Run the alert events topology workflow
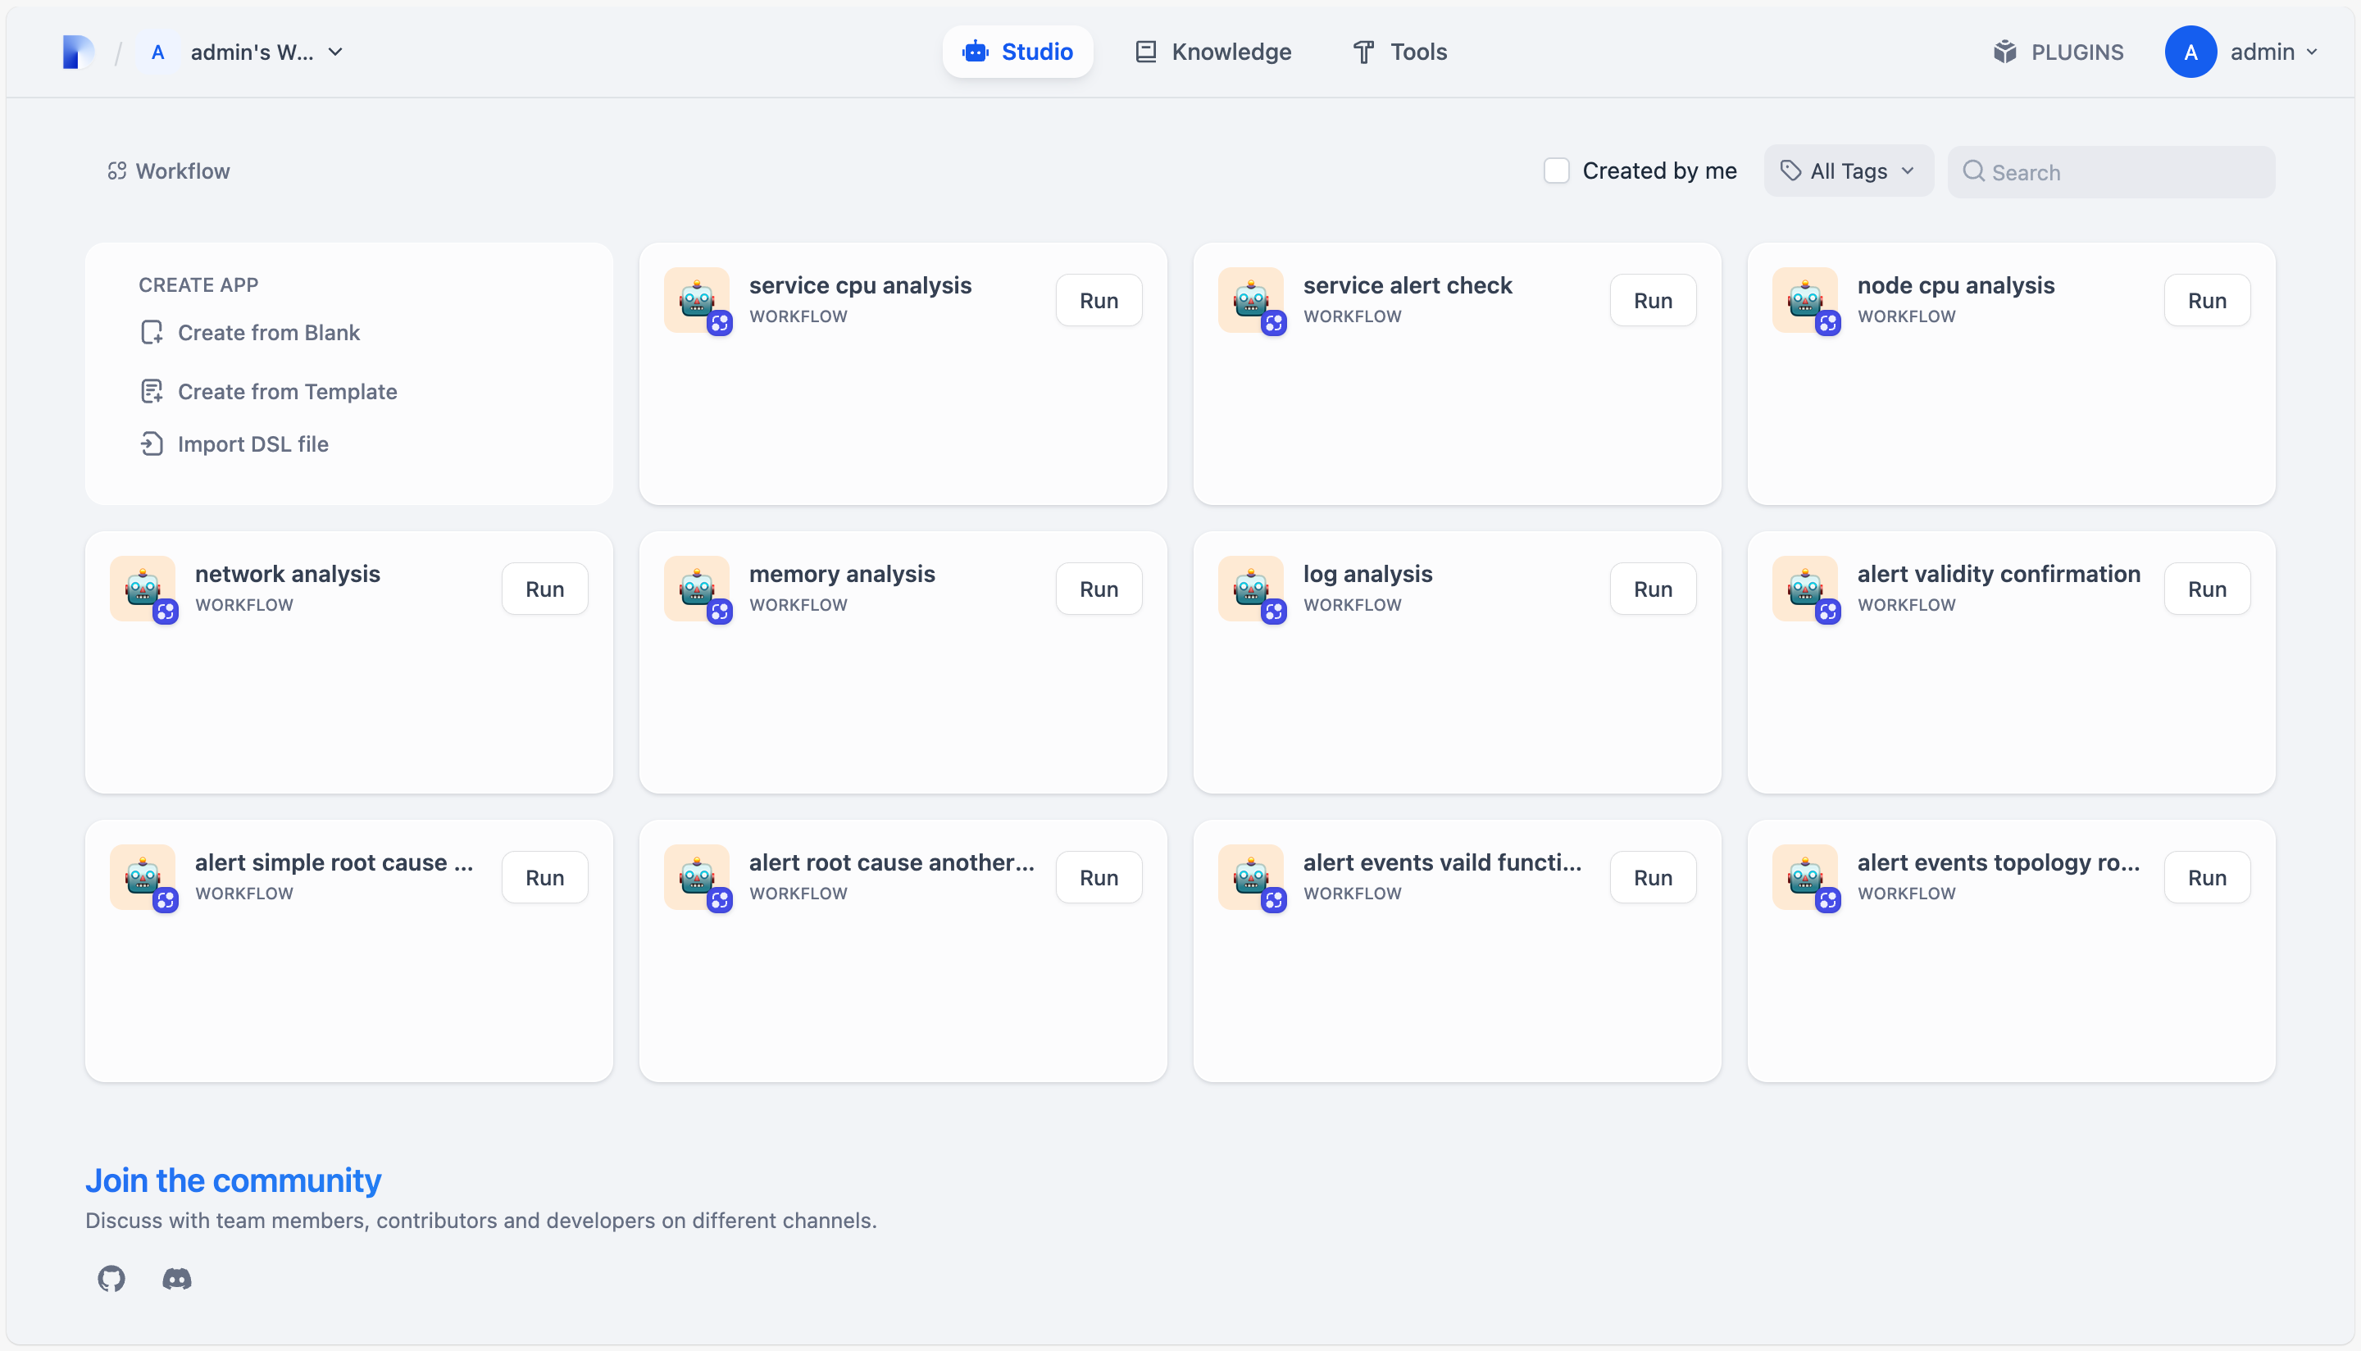This screenshot has width=2361, height=1351. 2206,878
